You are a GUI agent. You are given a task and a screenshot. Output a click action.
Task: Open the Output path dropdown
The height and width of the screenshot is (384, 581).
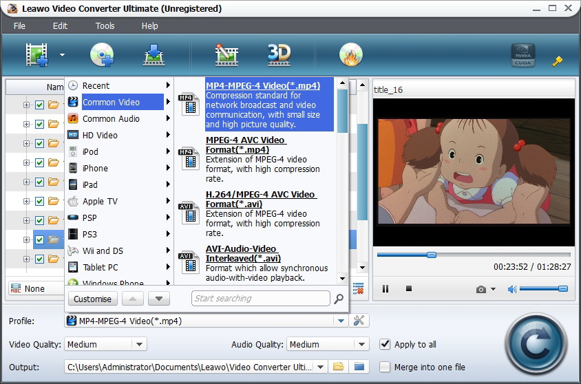(x=321, y=367)
